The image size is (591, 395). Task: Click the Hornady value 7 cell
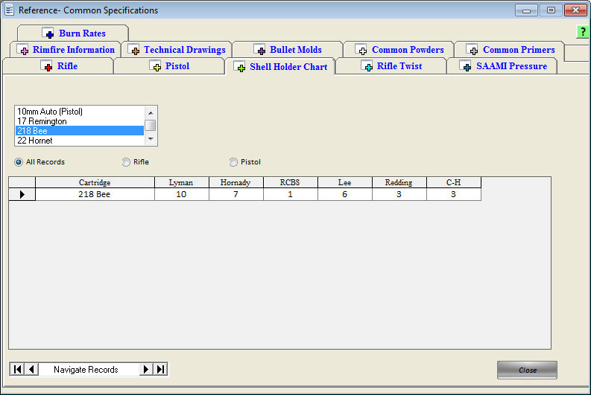[236, 194]
